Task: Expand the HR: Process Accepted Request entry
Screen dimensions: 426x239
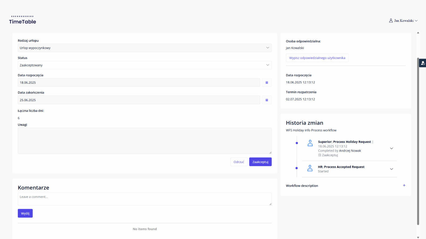Action: (391, 169)
